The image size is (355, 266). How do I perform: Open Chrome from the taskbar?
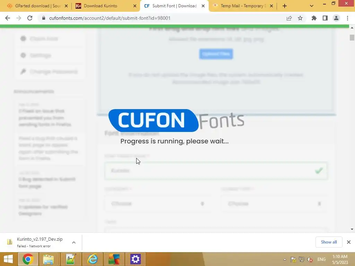tap(28, 259)
